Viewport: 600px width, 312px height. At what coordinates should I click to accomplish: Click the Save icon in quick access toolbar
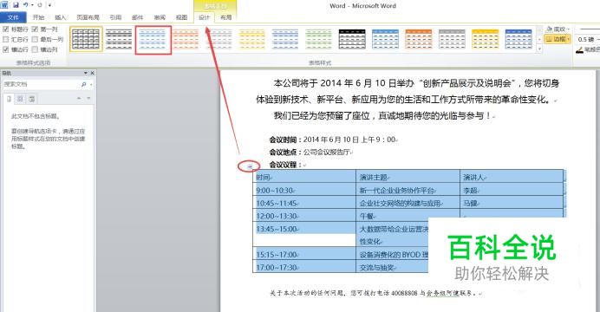pyautogui.click(x=16, y=5)
